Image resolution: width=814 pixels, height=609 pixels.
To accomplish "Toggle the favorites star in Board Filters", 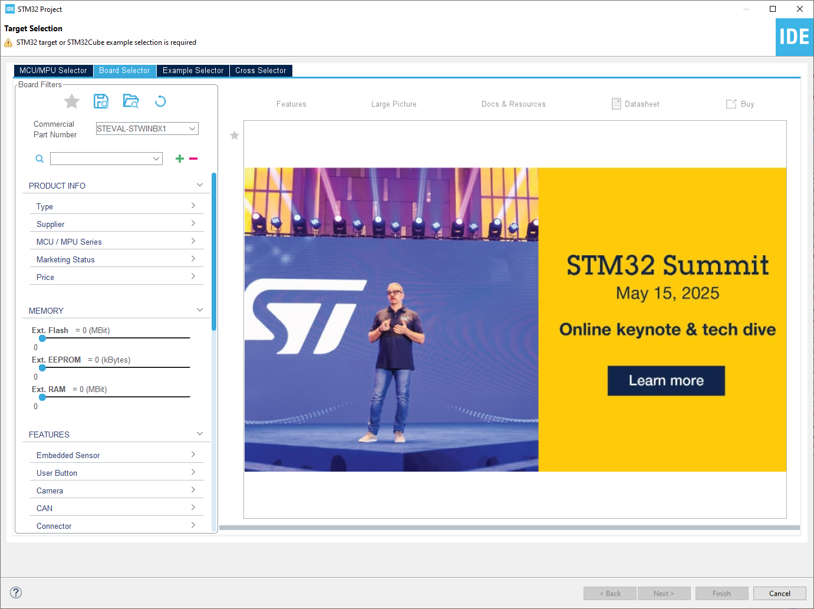I will [x=71, y=101].
